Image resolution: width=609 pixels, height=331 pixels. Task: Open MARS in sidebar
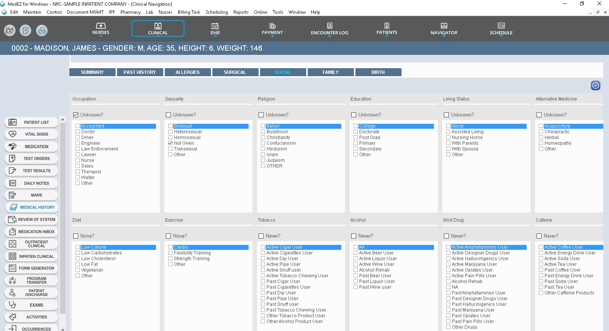pyautogui.click(x=31, y=195)
